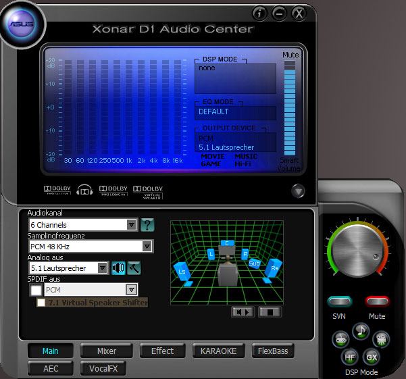Click the Hi-Fi indicator text

(x=243, y=164)
